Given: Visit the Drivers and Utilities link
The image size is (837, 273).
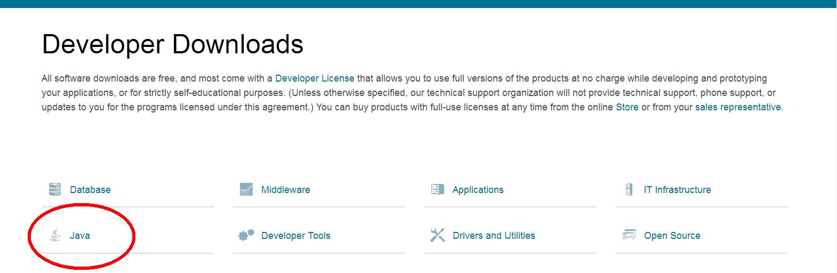Looking at the screenshot, I should click(x=494, y=236).
